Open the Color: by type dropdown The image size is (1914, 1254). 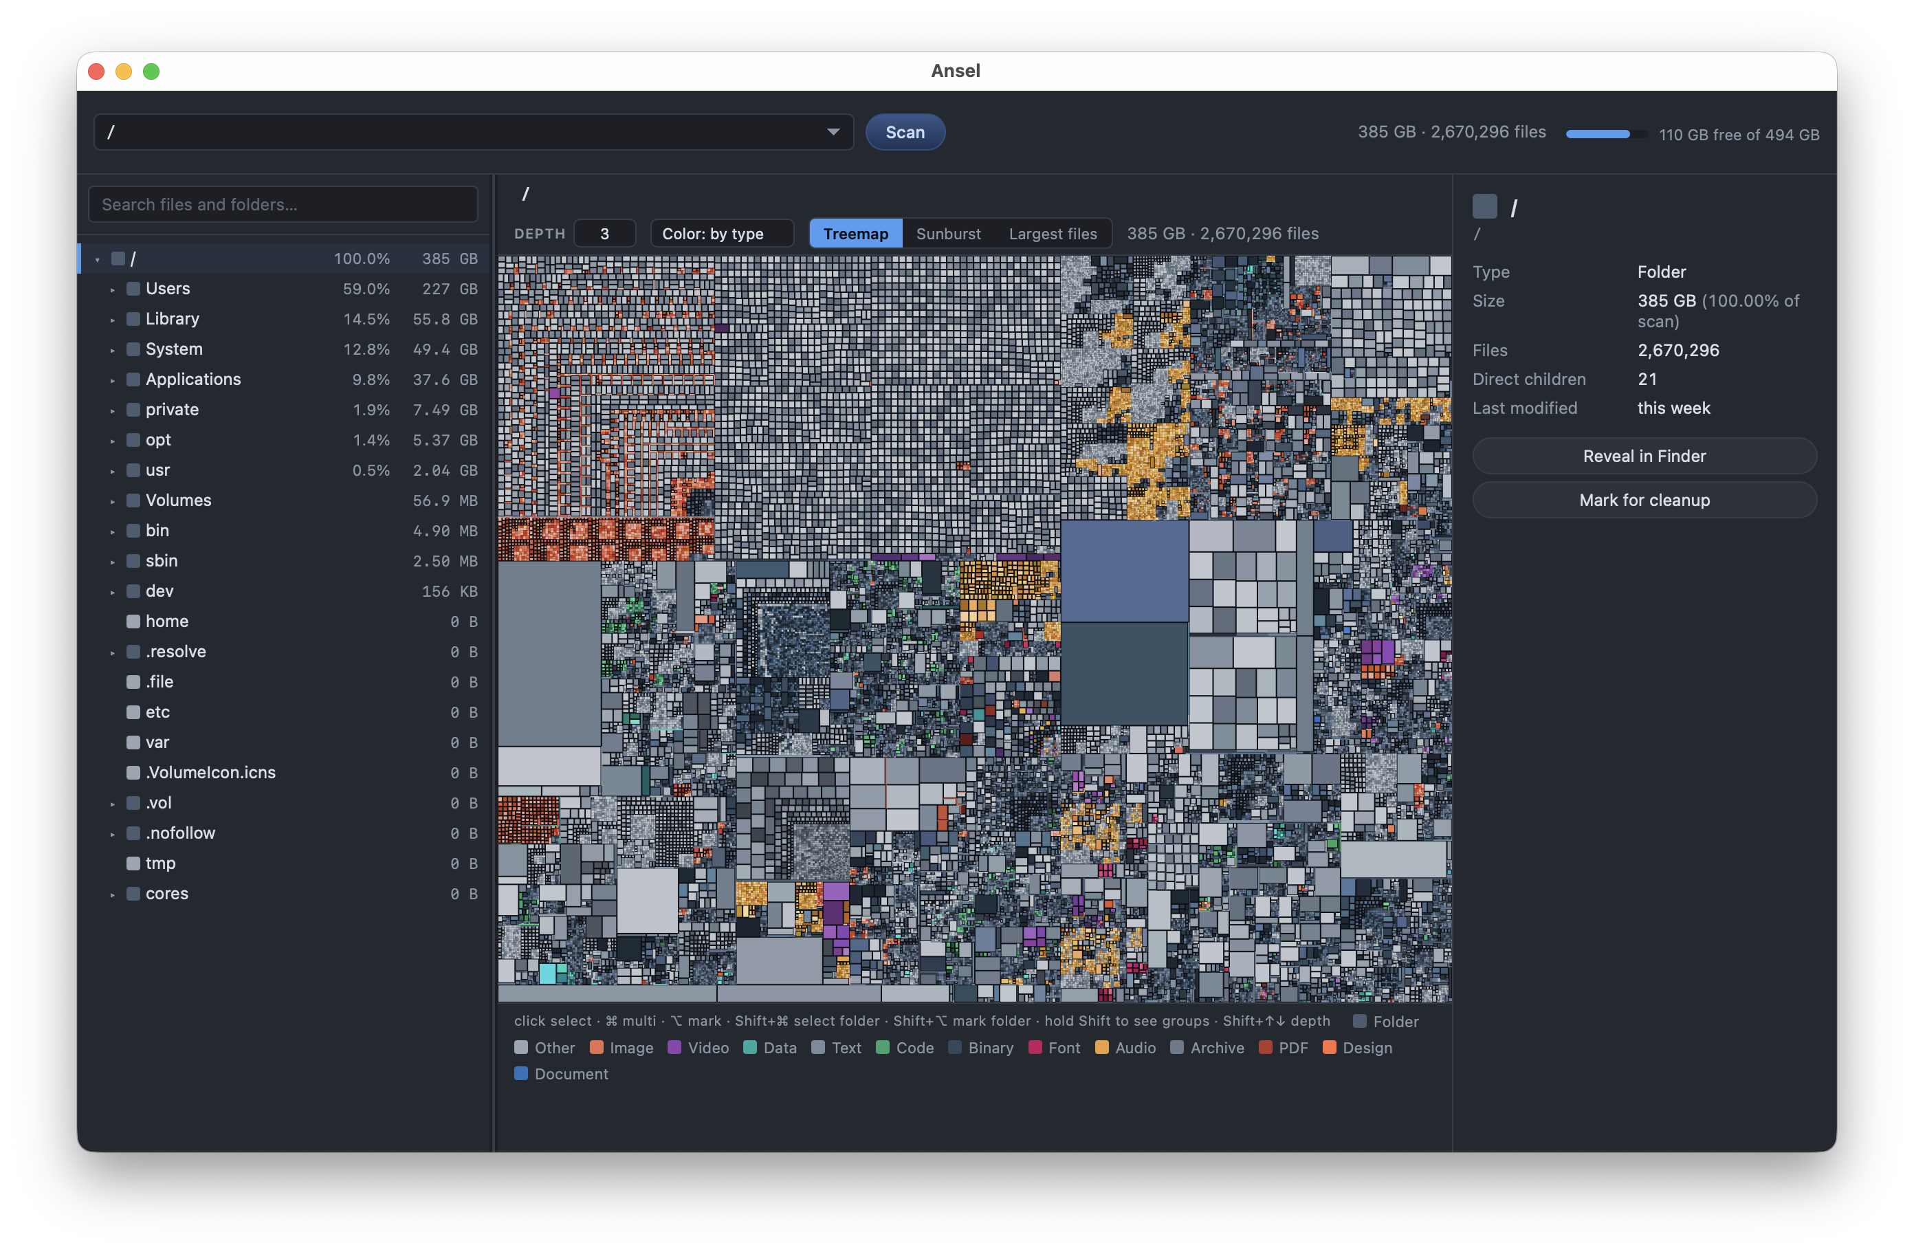[721, 234]
